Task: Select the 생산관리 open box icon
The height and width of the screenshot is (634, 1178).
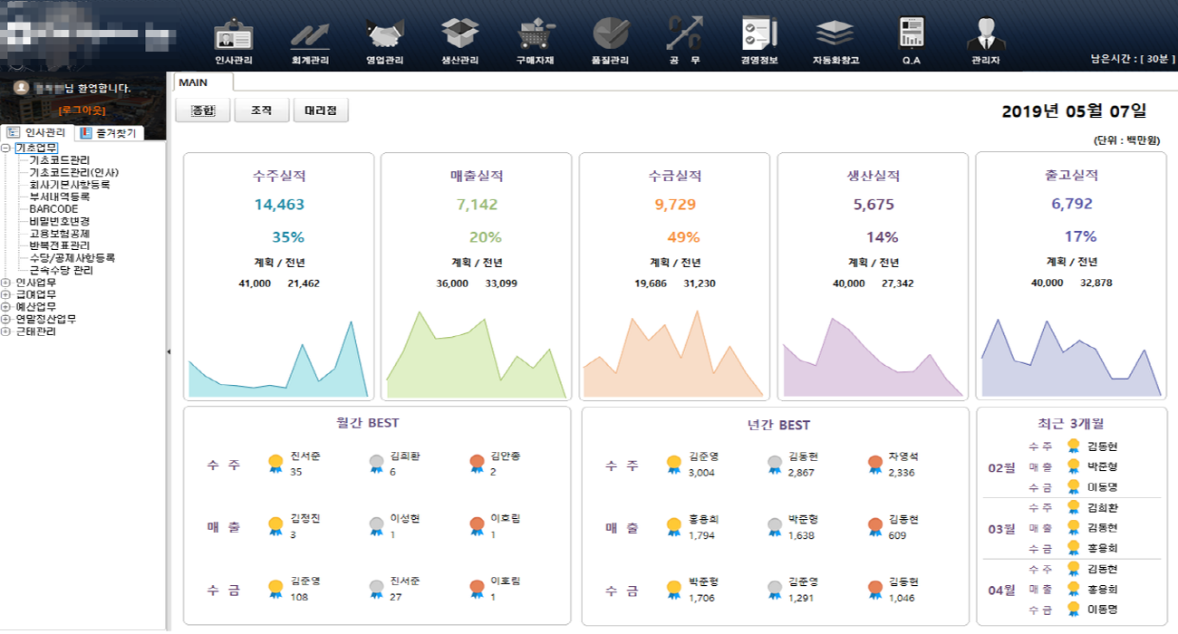Action: (x=459, y=36)
